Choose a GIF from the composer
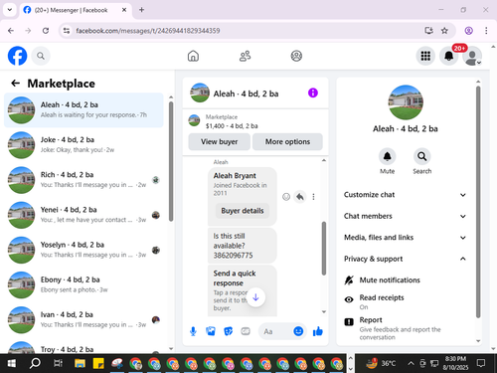The height and width of the screenshot is (373, 497). tap(246, 331)
